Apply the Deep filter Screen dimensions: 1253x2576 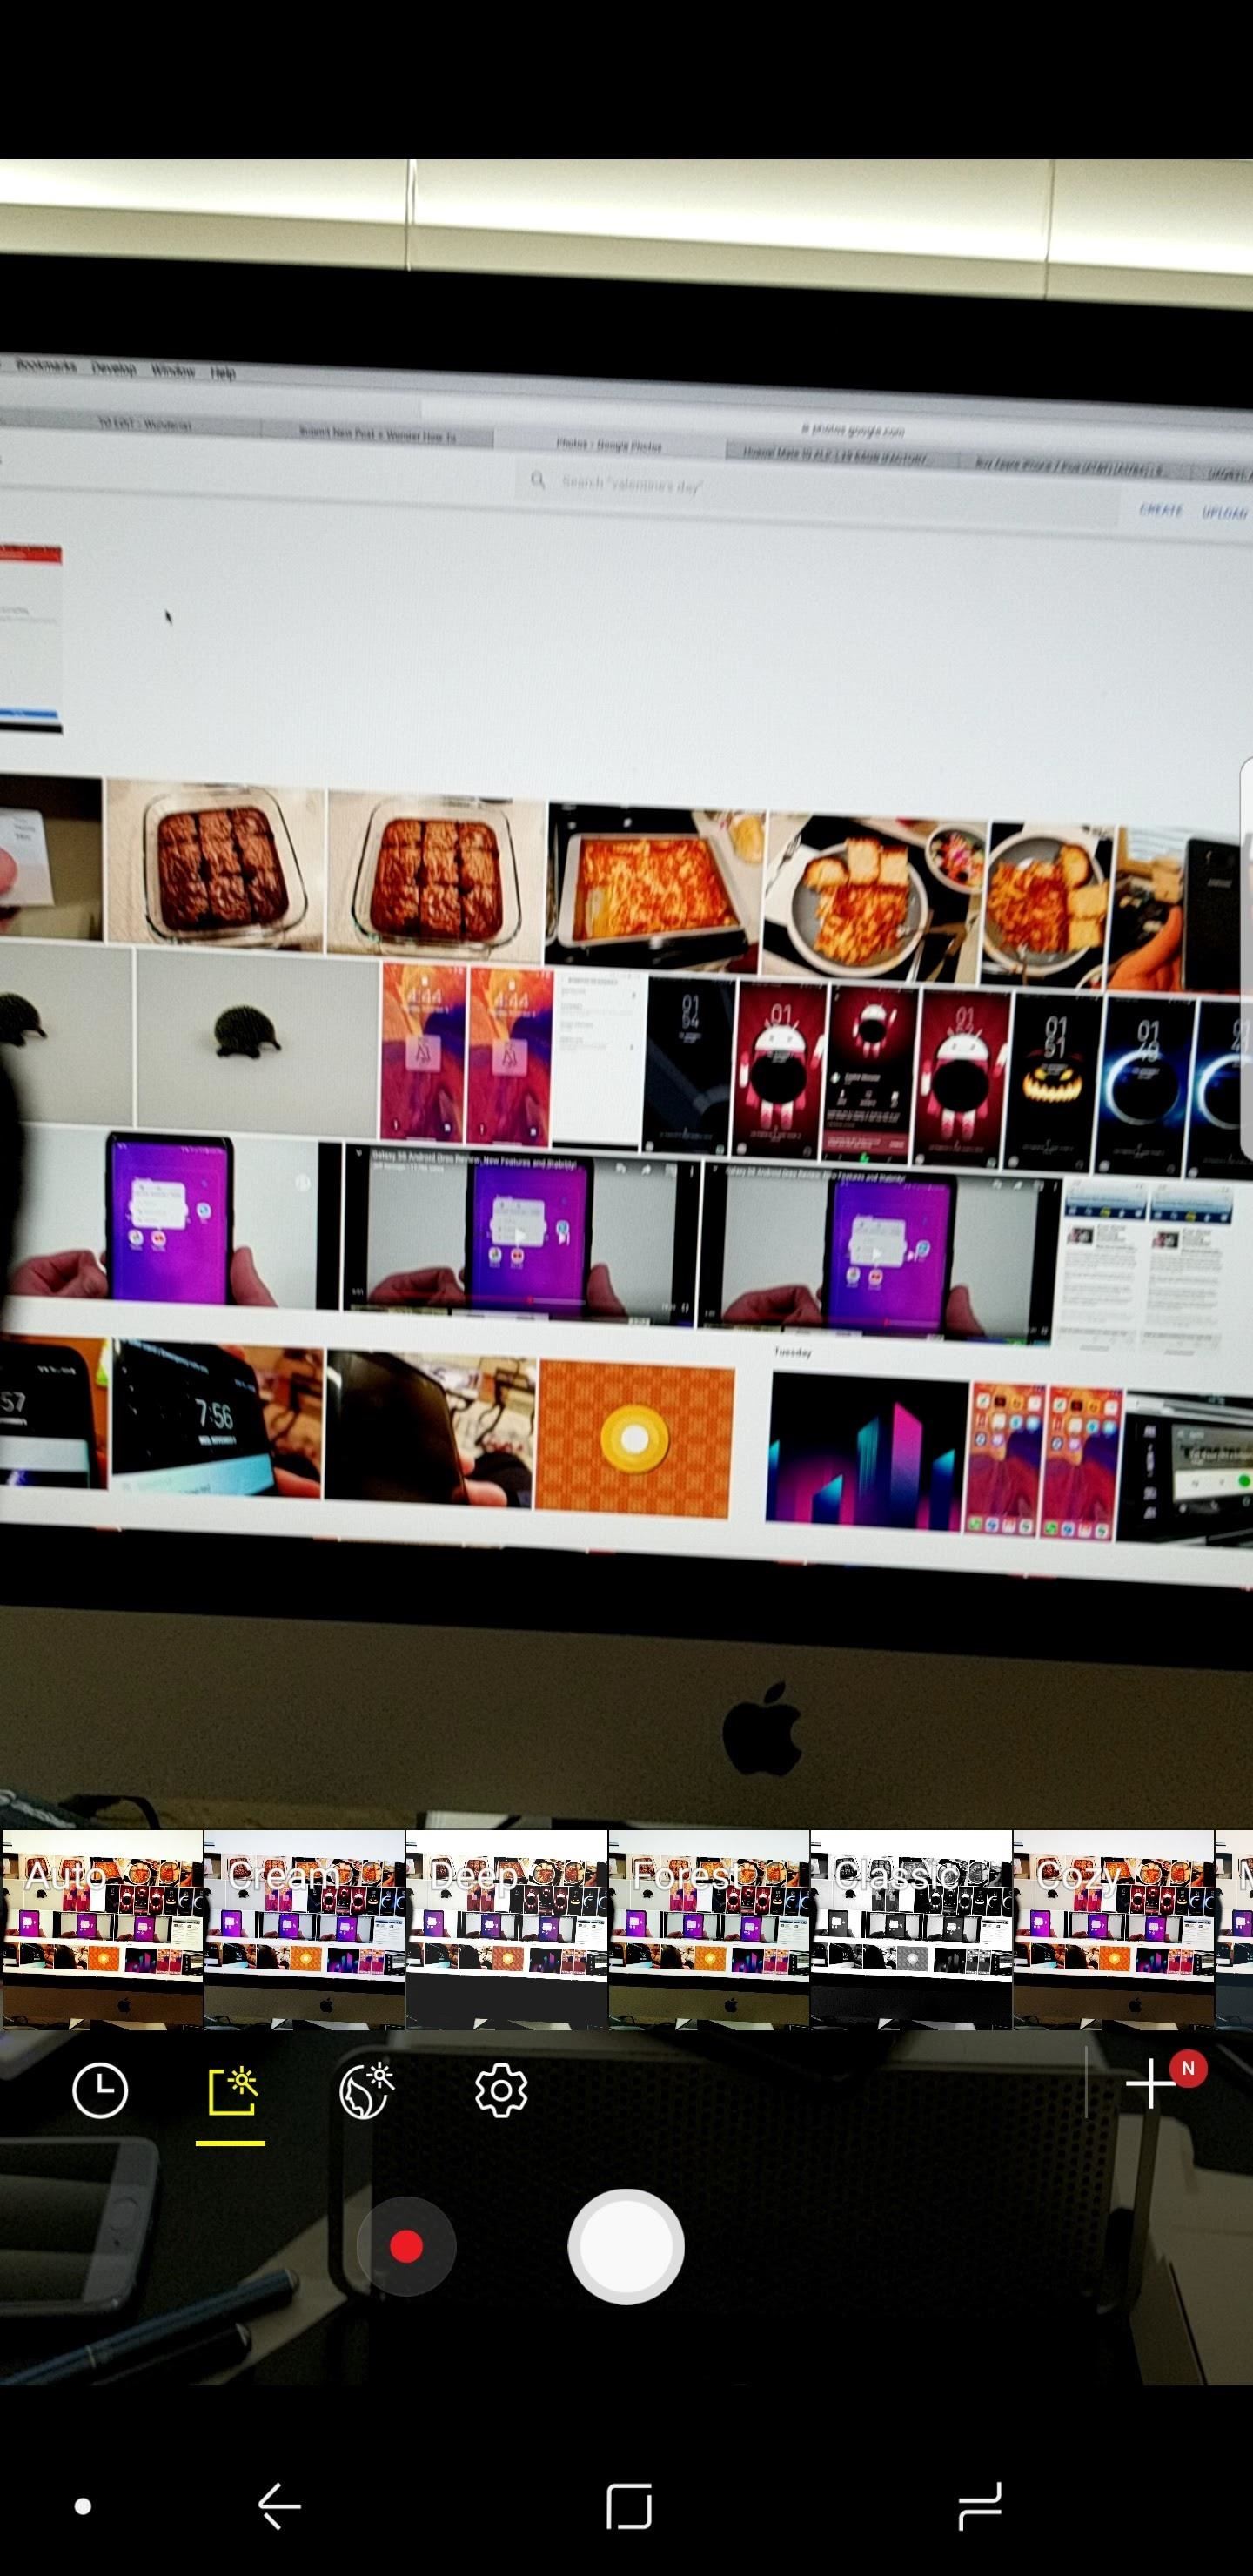pyautogui.click(x=507, y=1929)
